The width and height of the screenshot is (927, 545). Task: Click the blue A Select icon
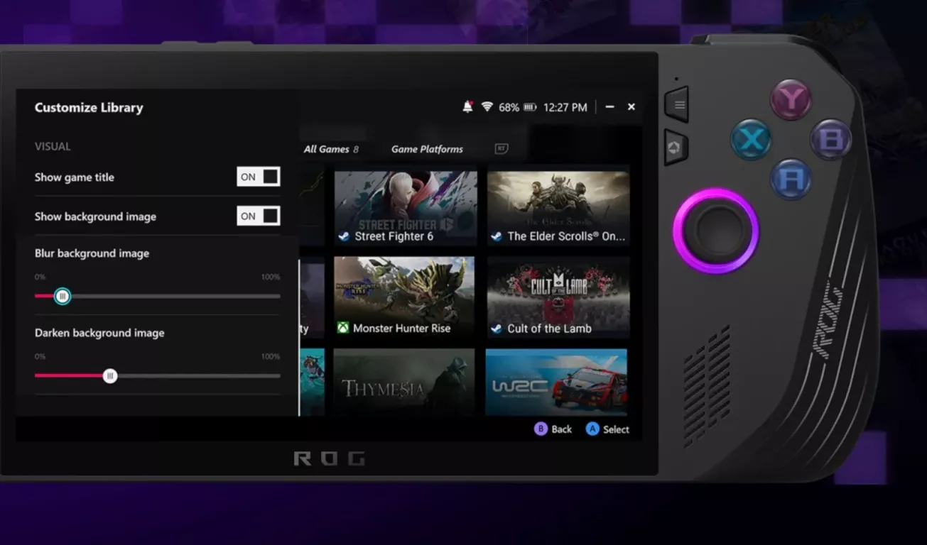point(592,429)
